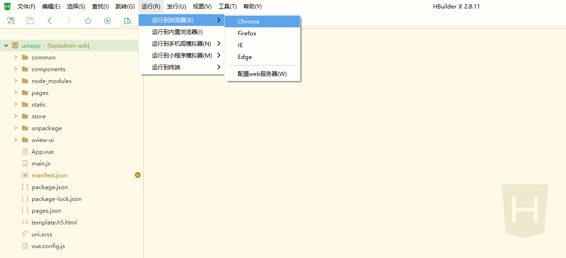Open 运行到小程序模拟器(M) submenu

pos(181,56)
